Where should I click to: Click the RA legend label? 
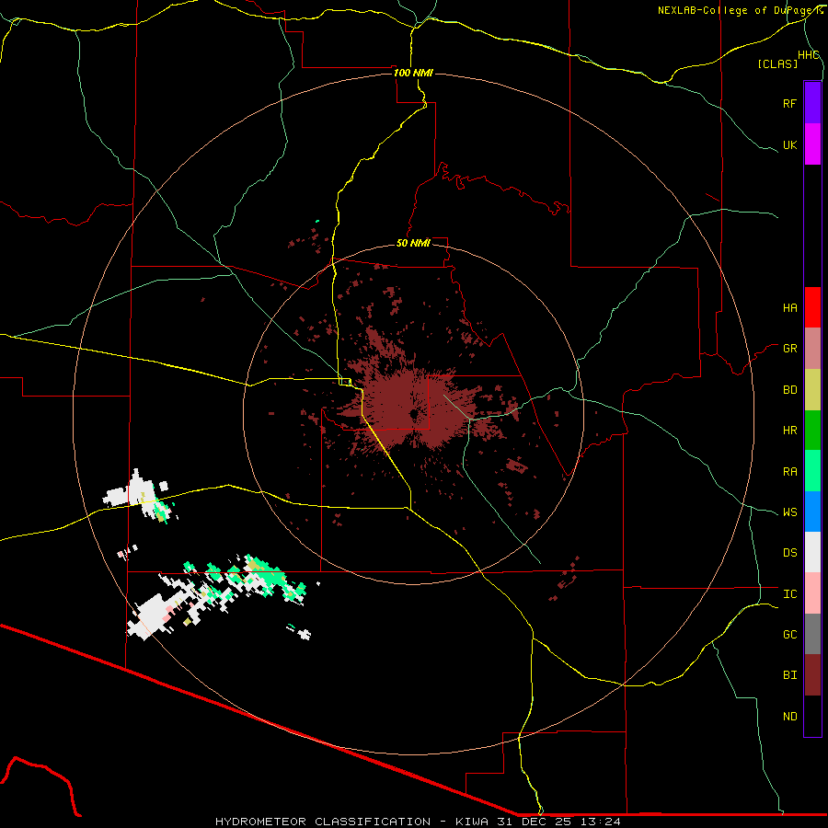click(x=789, y=472)
